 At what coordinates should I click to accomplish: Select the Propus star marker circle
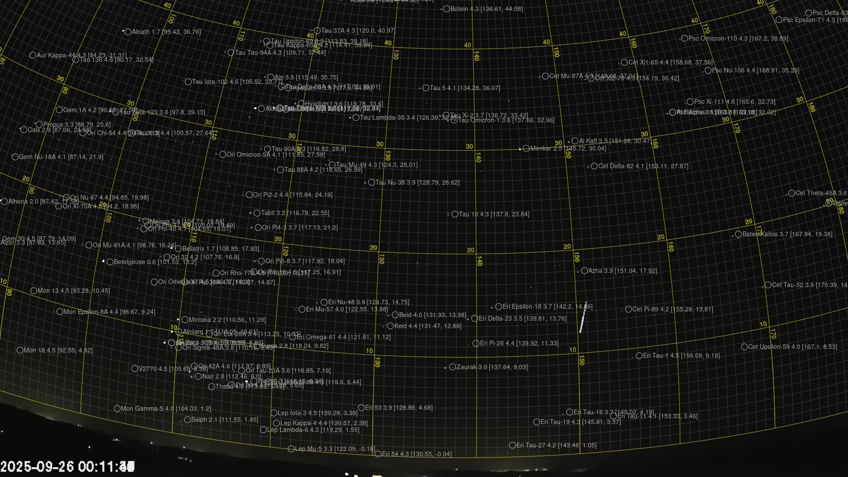pos(39,125)
